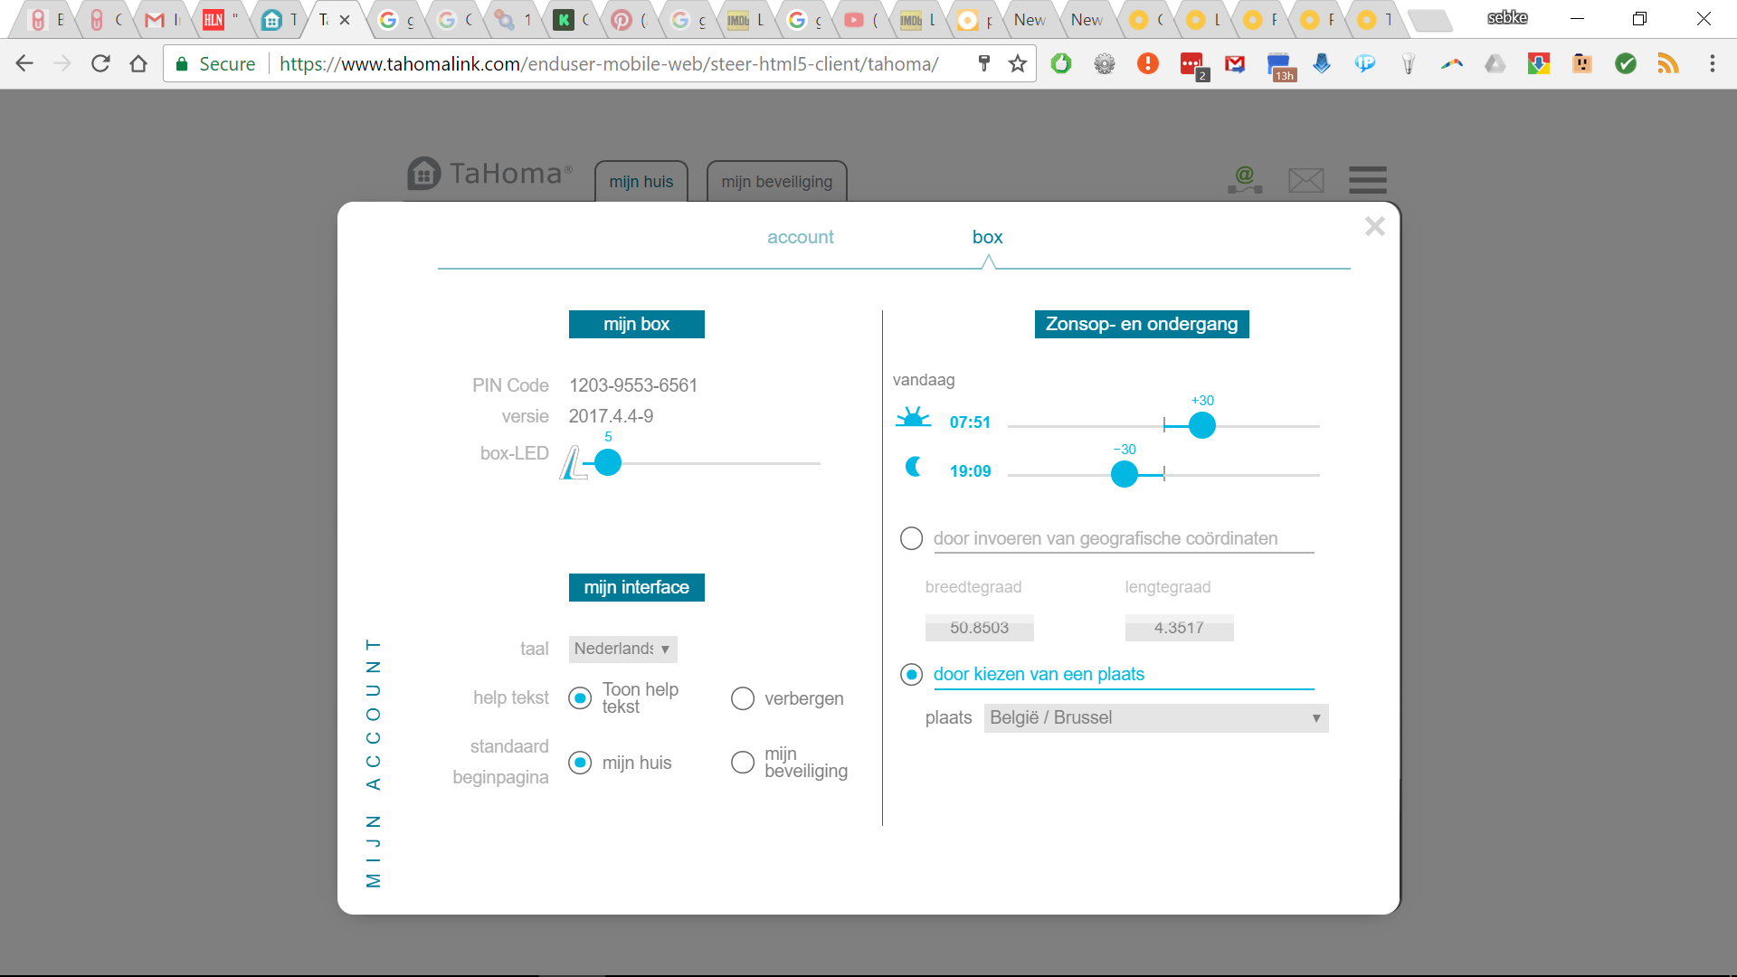
Task: Click the breedtegraad latitude field
Action: 979,628
